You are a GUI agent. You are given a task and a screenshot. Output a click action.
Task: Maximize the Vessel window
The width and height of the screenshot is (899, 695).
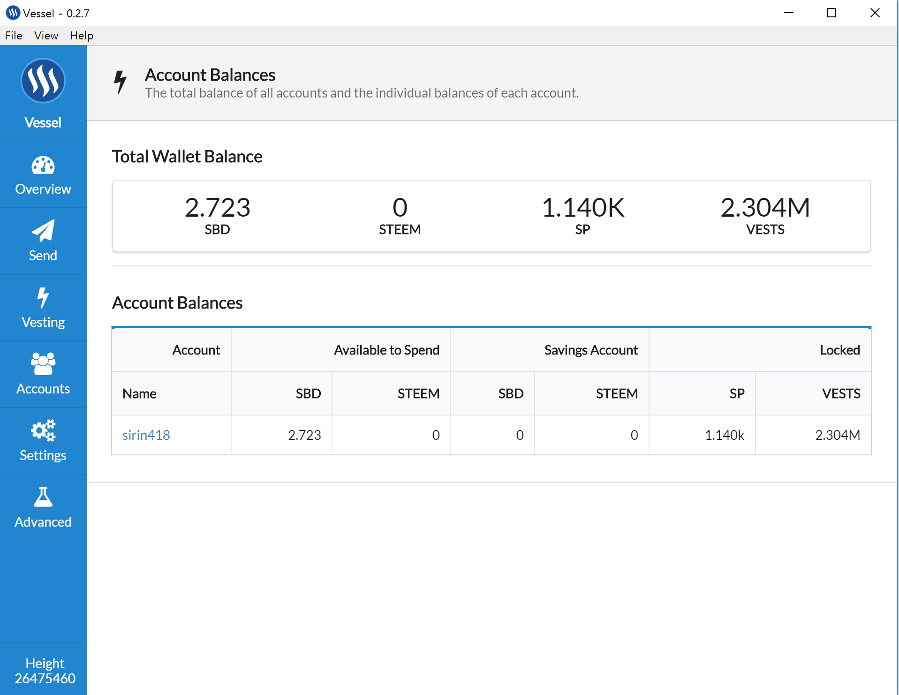[831, 13]
